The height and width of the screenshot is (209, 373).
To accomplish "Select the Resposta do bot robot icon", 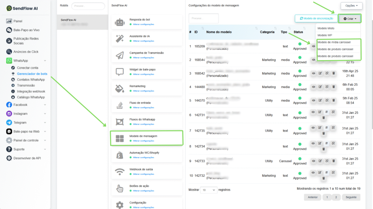I will coord(119,22).
